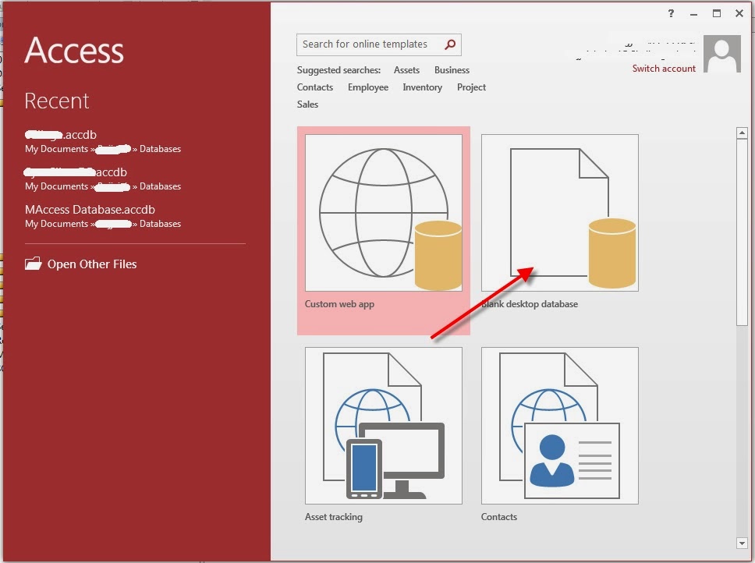Open the topmost recent .accdb database
Image resolution: width=755 pixels, height=563 pixels.
tap(61, 134)
